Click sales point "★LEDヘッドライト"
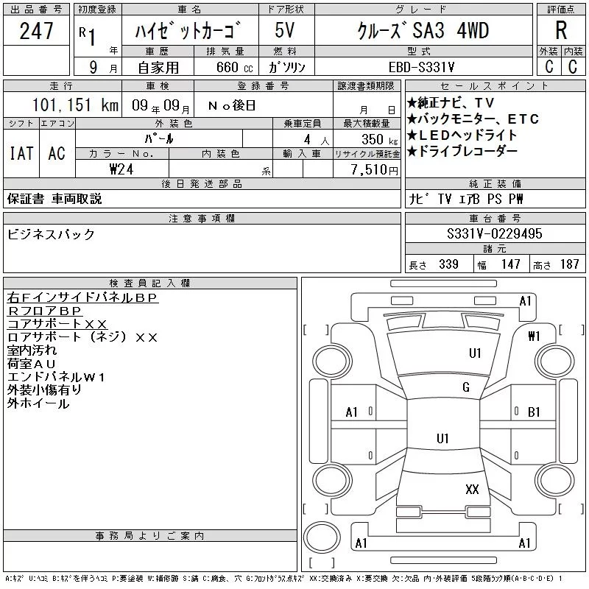This screenshot has width=589, height=589. [462, 135]
